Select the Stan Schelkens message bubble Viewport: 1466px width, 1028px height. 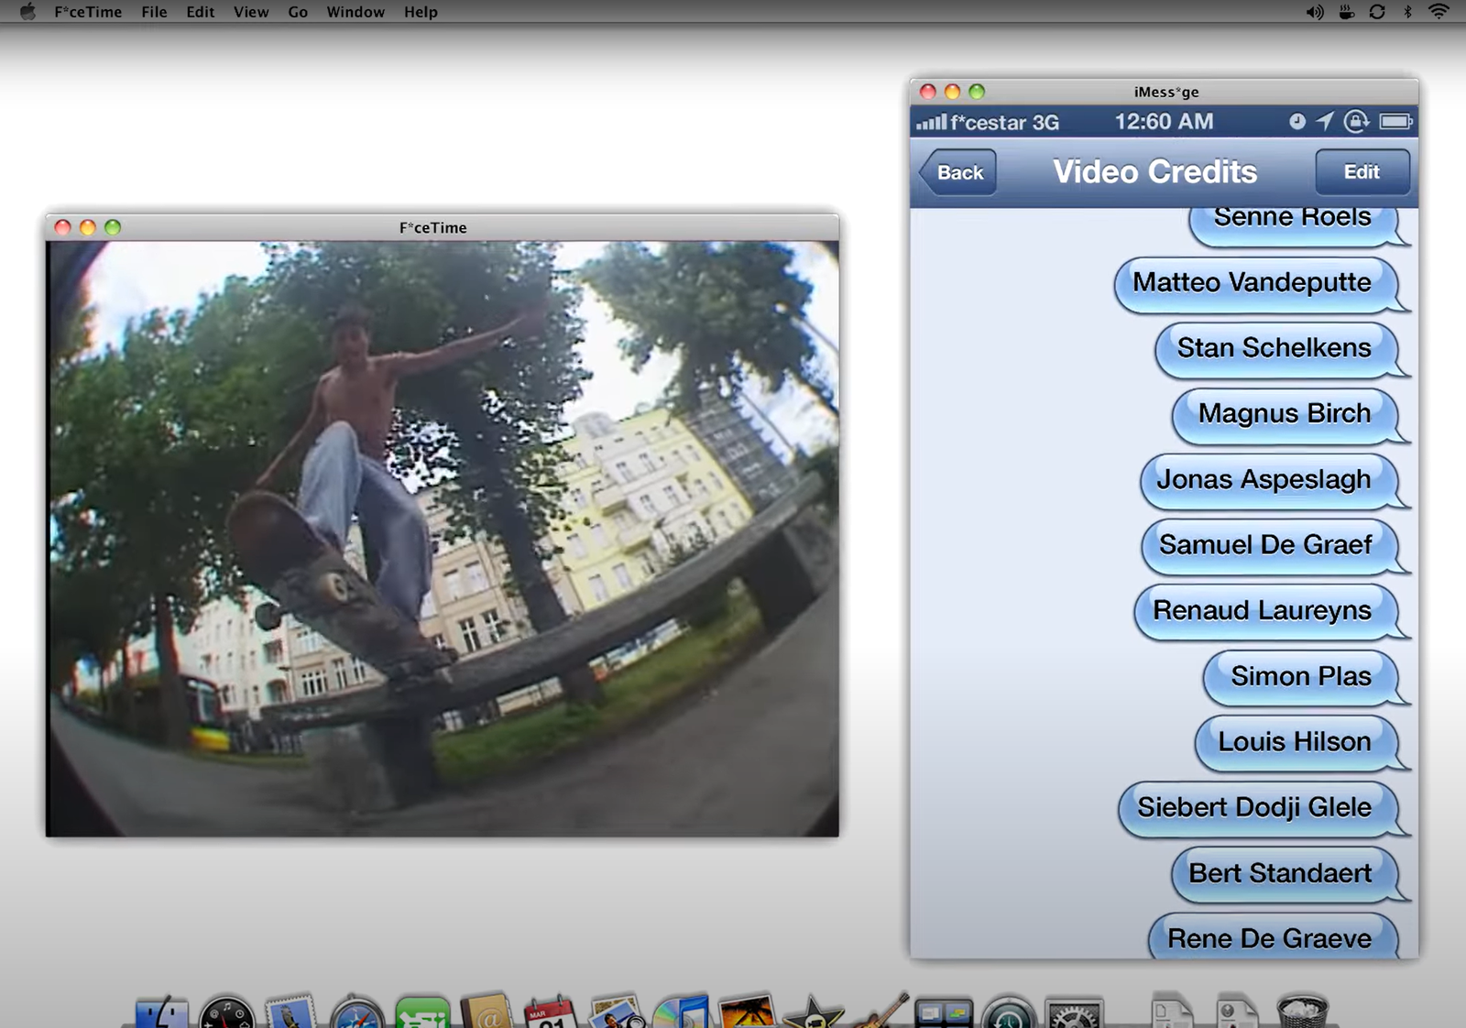1281,350
